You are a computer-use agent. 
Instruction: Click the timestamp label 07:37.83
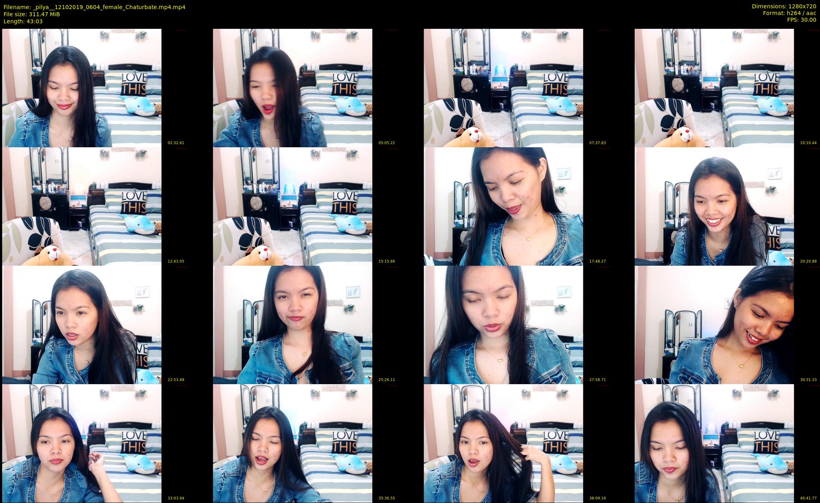(x=598, y=143)
